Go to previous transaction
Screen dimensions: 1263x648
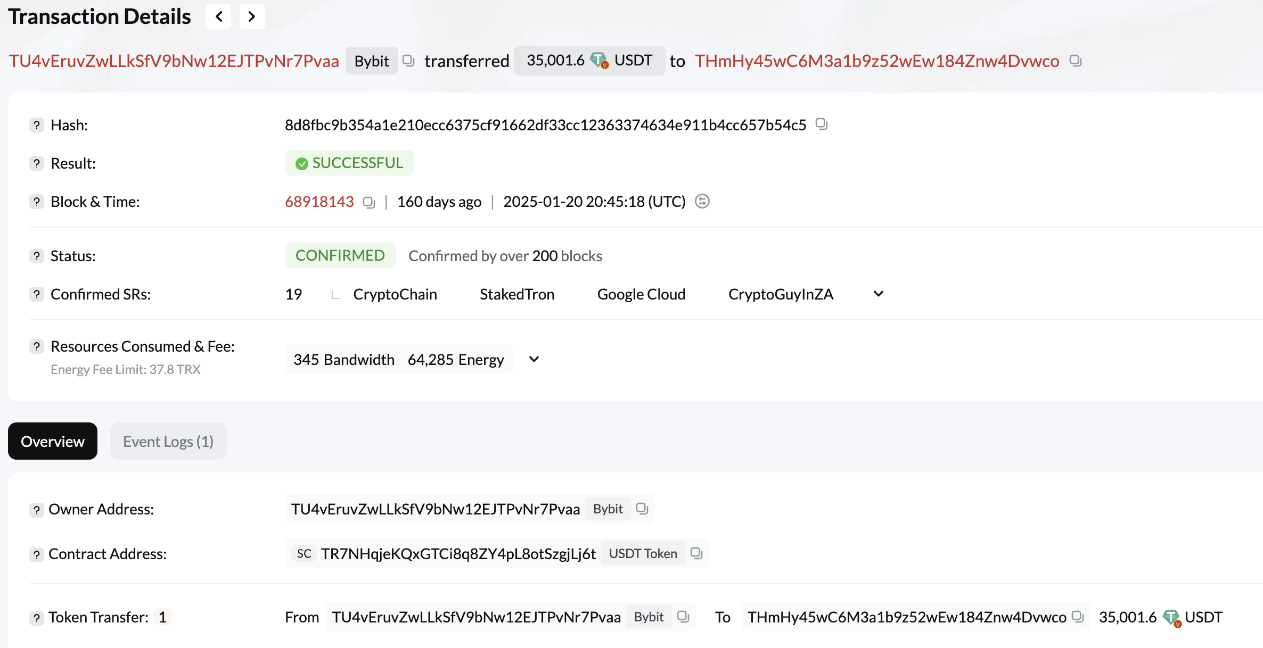(x=219, y=16)
